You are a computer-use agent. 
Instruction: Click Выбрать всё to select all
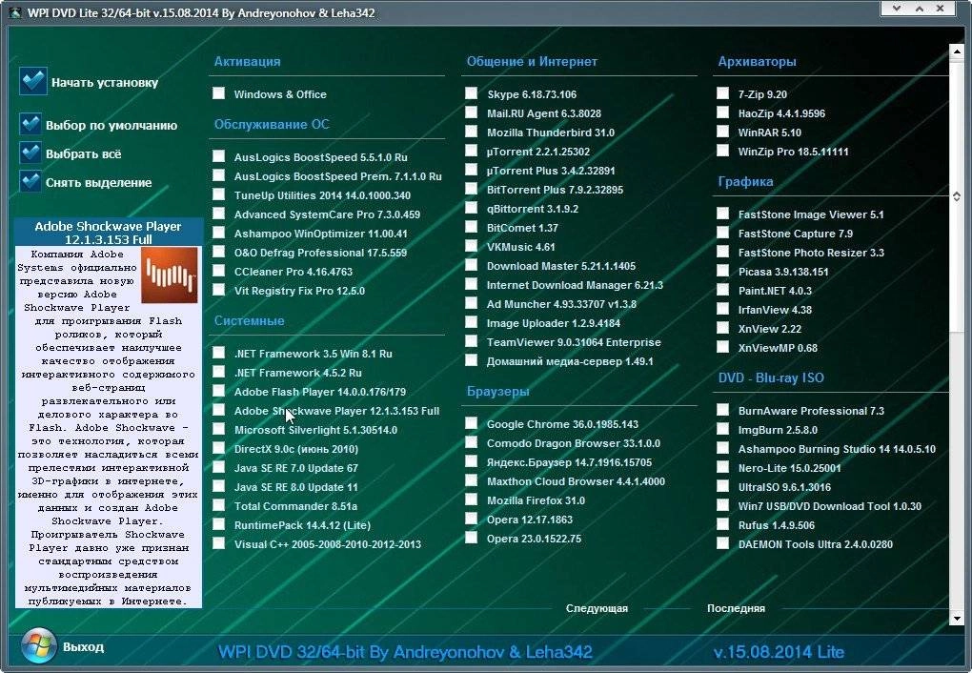[x=84, y=153]
